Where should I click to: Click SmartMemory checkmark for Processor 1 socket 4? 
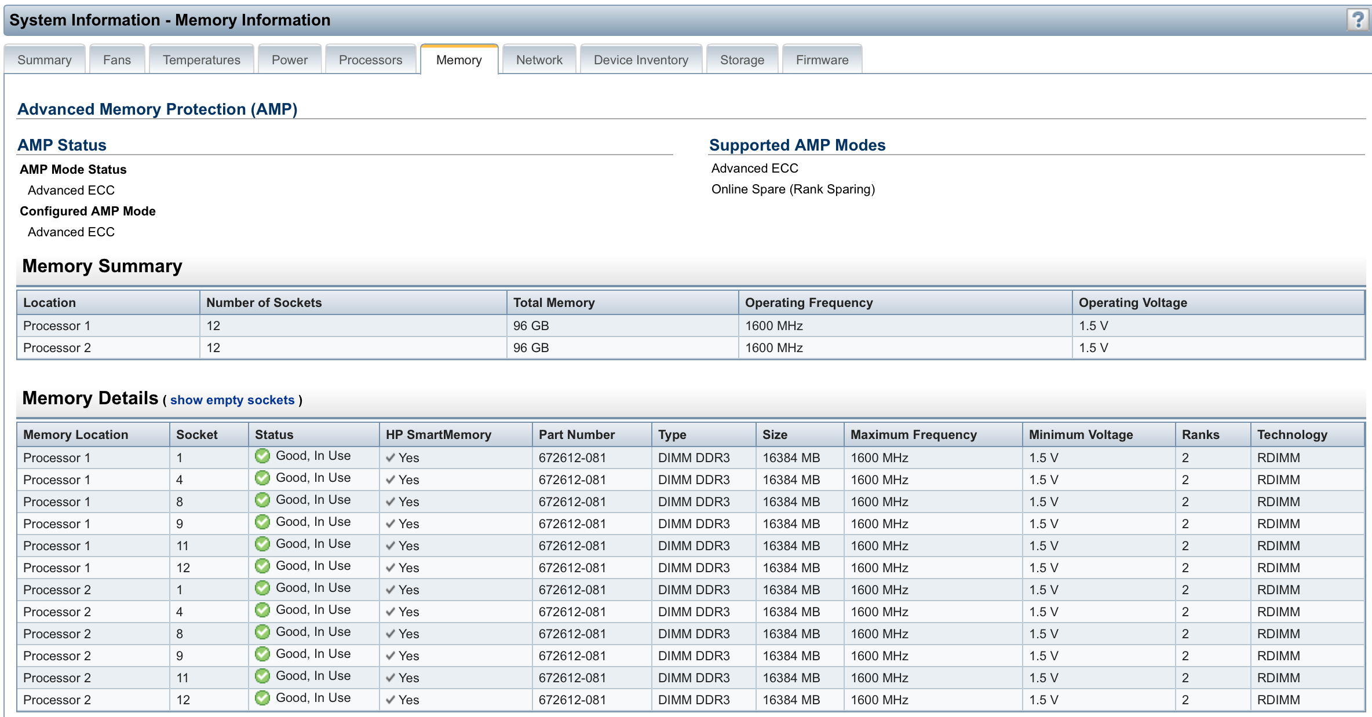coord(391,480)
